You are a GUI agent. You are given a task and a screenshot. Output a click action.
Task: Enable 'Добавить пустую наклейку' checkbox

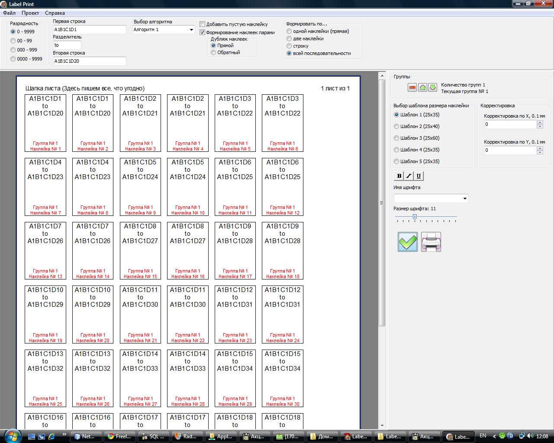pos(203,24)
